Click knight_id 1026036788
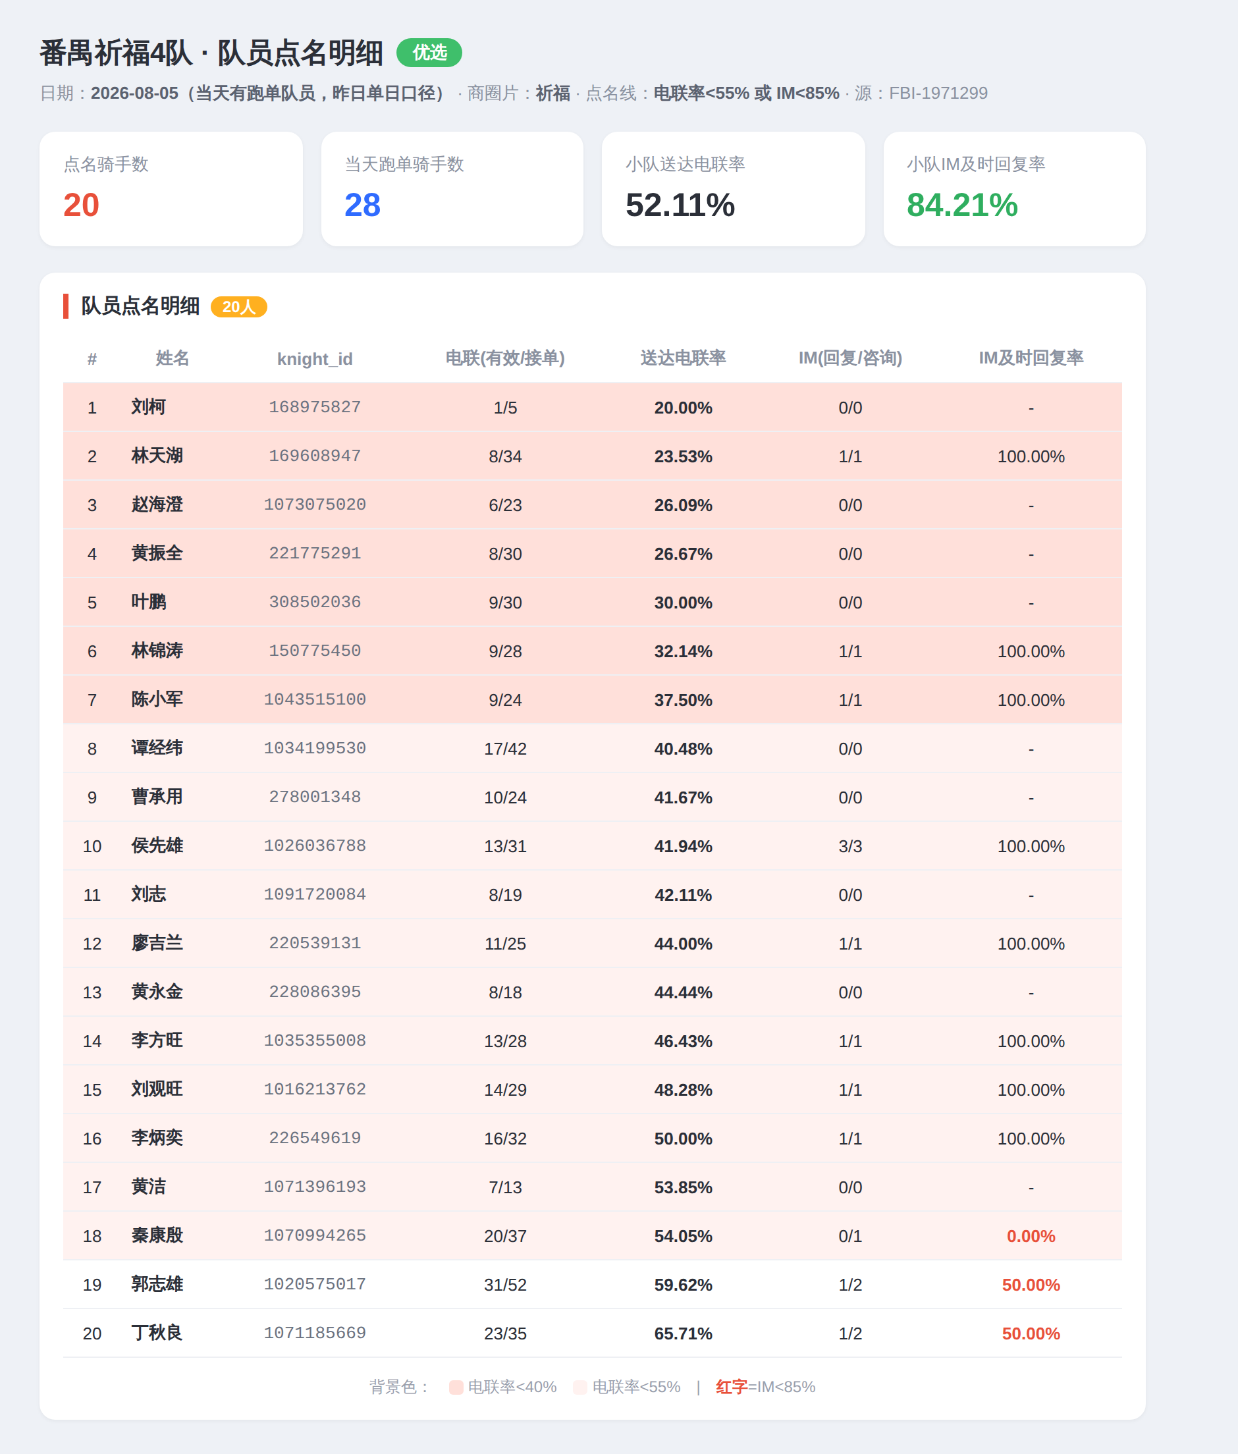The height and width of the screenshot is (1454, 1238). [x=315, y=846]
